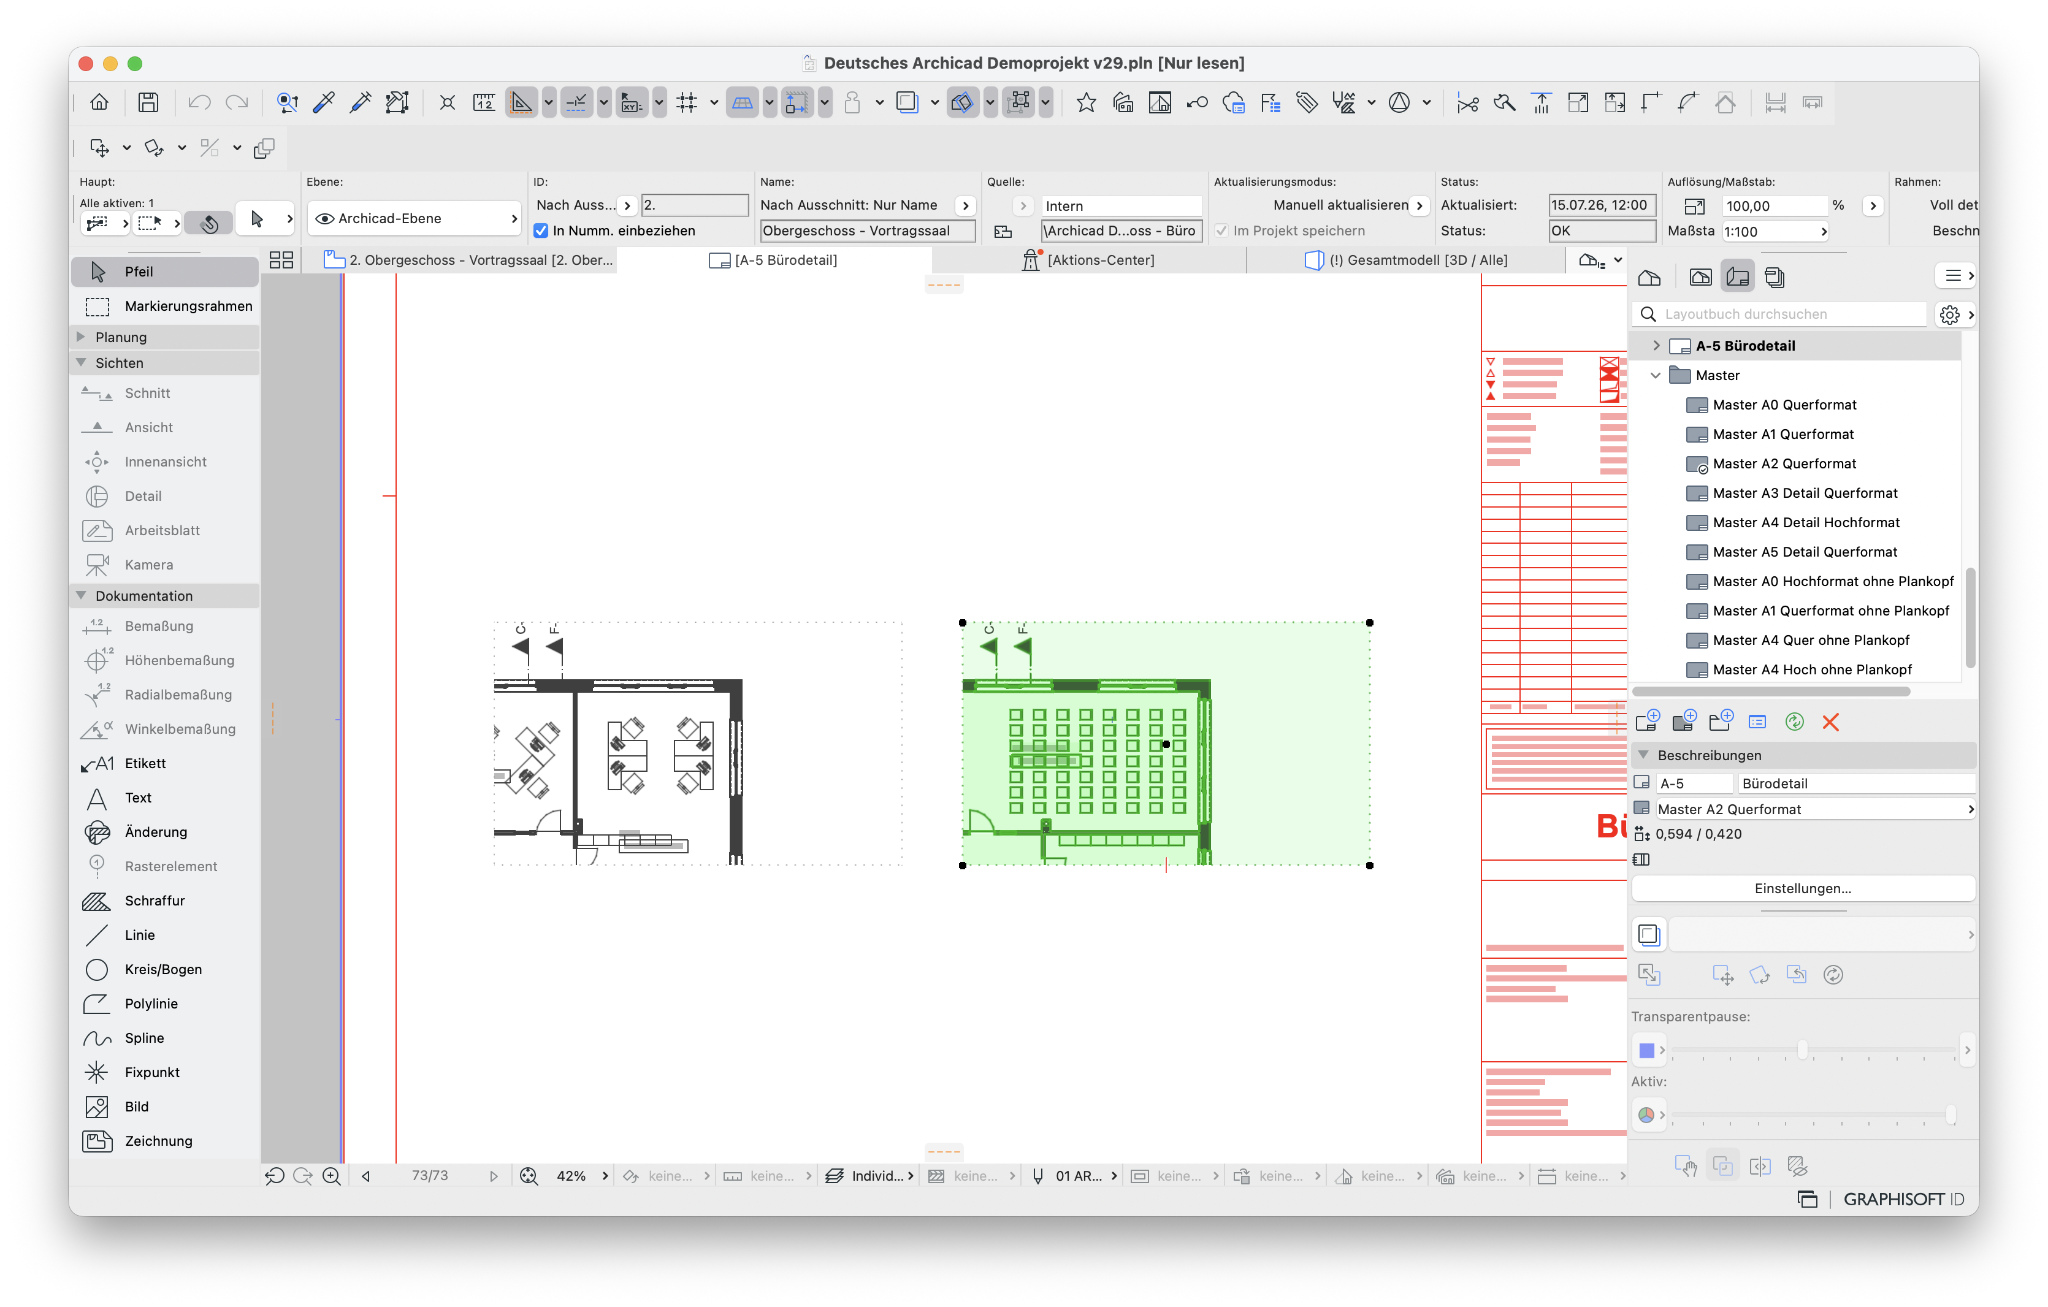Select the Markierungsrahmen marquee tool

[x=164, y=306]
